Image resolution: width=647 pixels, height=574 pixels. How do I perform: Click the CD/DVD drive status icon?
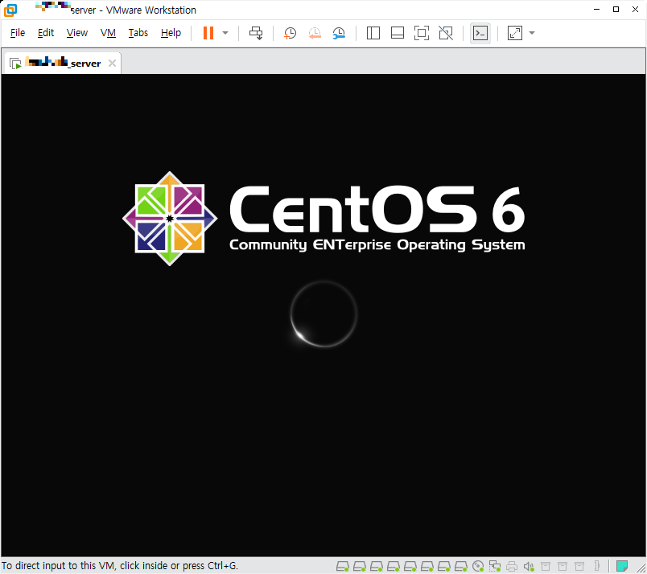click(x=478, y=566)
